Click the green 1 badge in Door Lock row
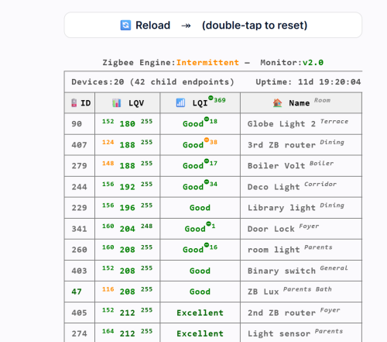The image size is (387, 342). point(211,226)
